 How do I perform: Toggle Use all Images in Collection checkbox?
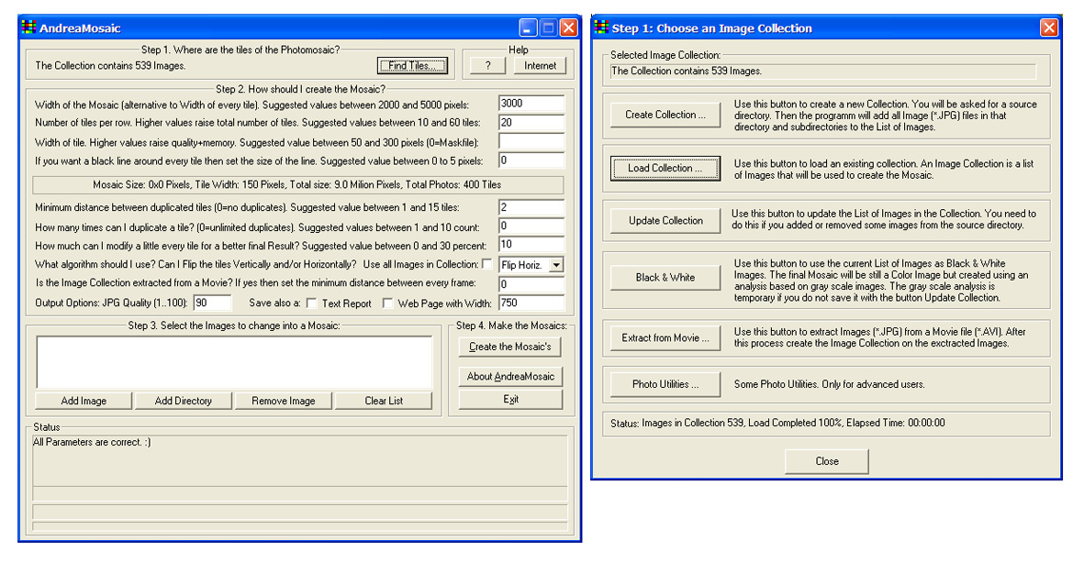(x=487, y=264)
